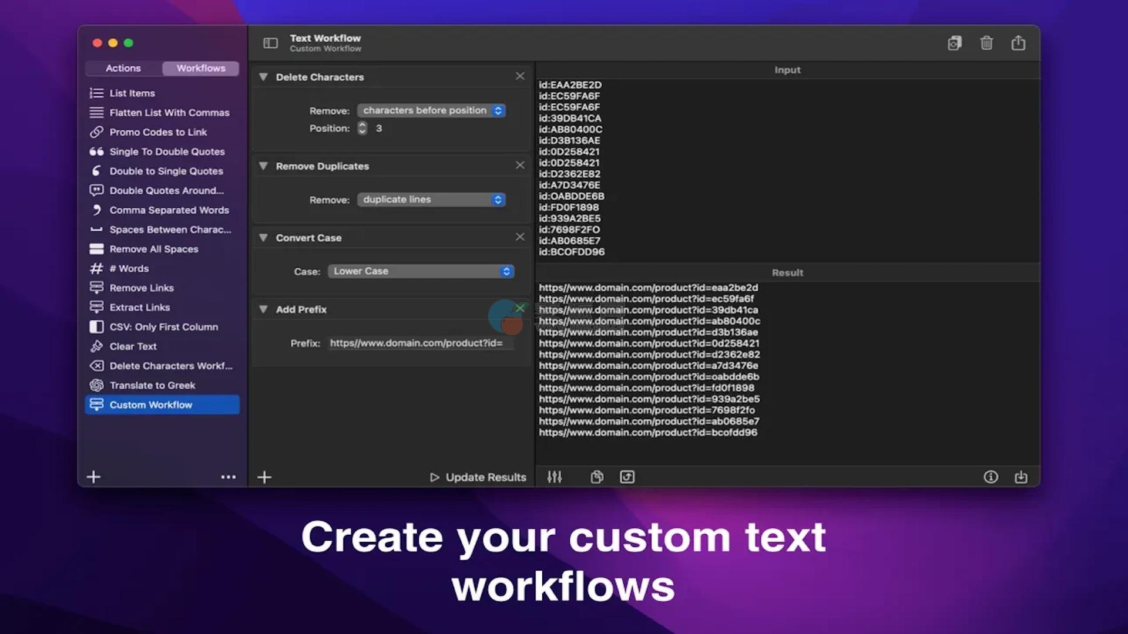Open the 'characters before position' dropdown
Screen dimensions: 1128x634
(x=431, y=110)
